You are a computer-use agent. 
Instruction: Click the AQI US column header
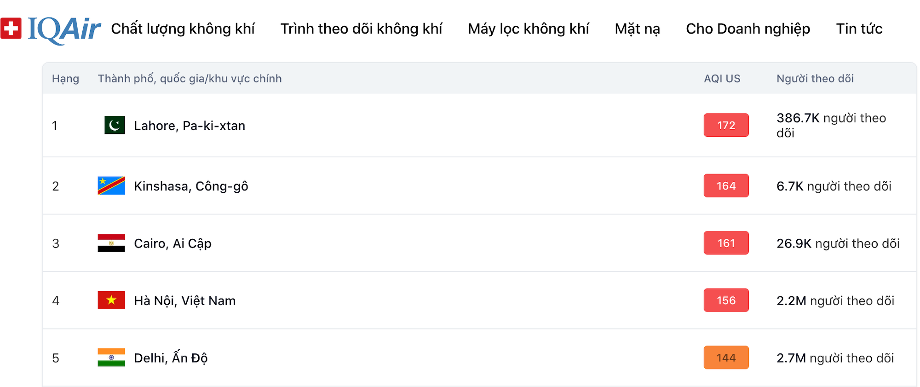(x=722, y=79)
